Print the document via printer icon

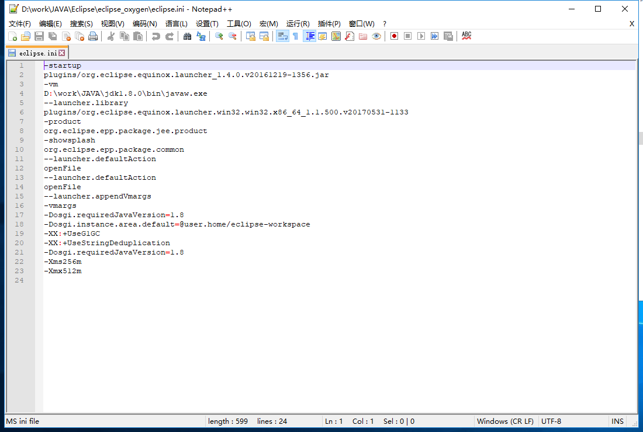pos(94,36)
